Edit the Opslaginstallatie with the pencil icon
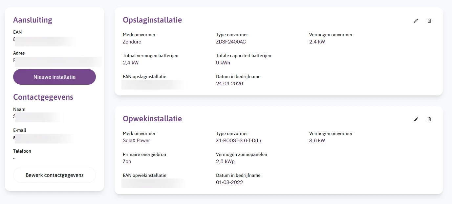Screen dimensions: 452x204 (x=416, y=21)
